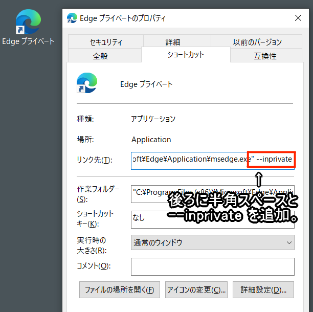The height and width of the screenshot is (312, 313).
Task: Click the Edge icon in the dialog title bar
Action: [72, 18]
